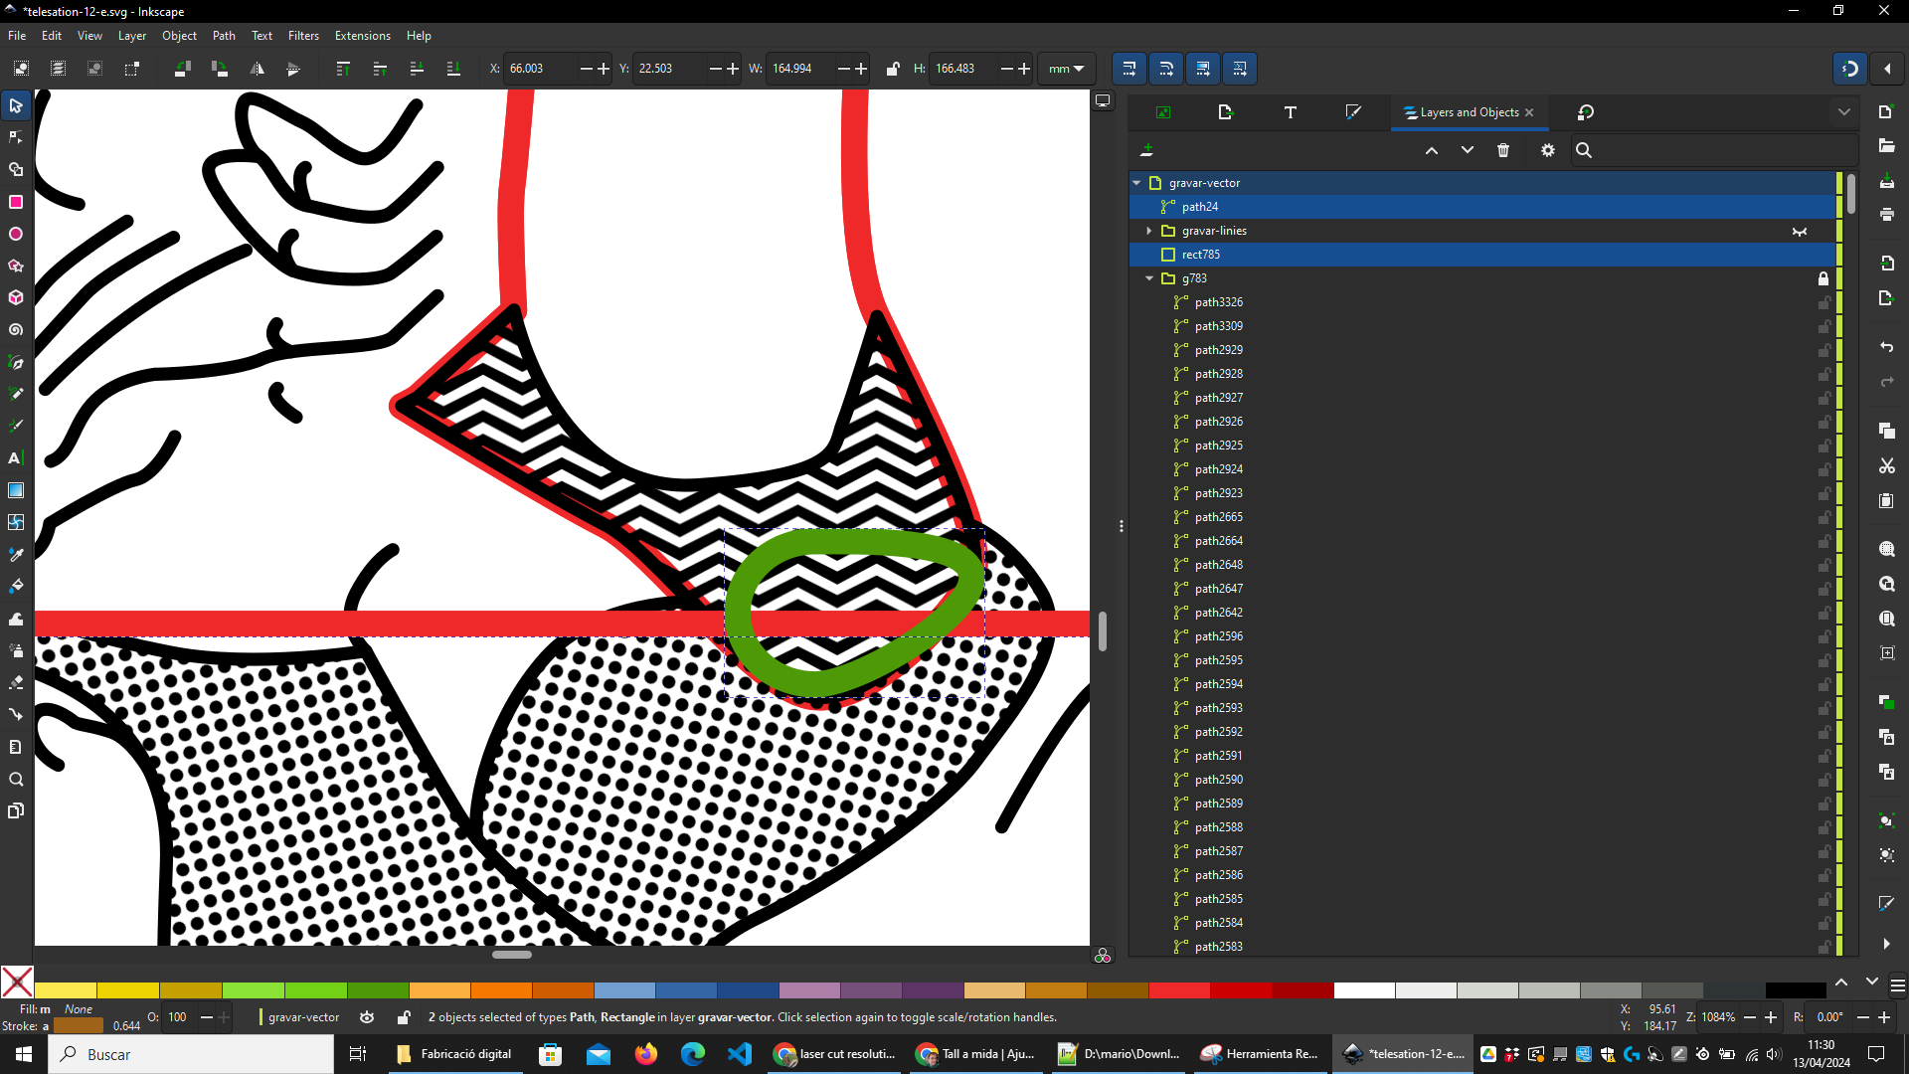
Task: Click Select All toolbar icon
Action: [21, 69]
